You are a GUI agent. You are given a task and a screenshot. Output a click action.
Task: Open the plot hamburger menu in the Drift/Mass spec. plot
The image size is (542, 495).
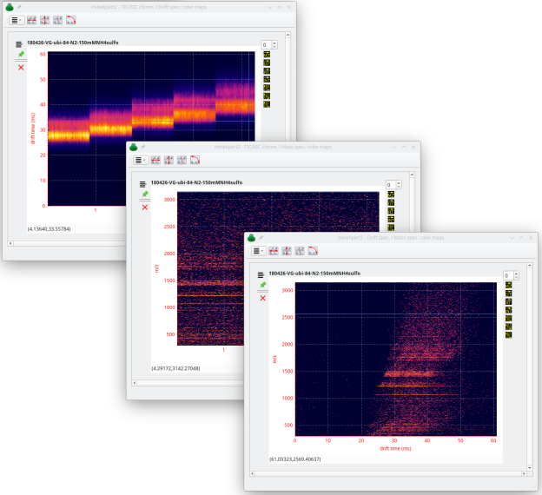pos(262,274)
